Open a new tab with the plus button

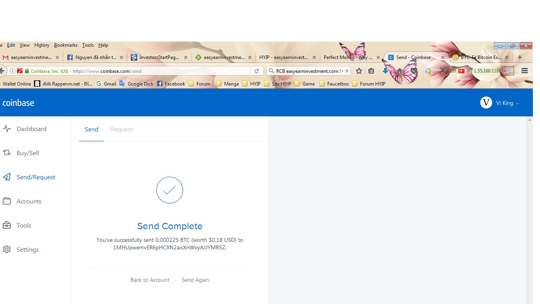click(x=520, y=57)
